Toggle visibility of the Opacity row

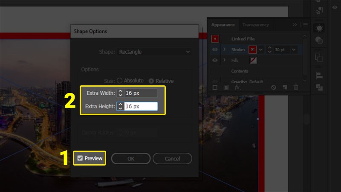pyautogui.click(x=215, y=81)
